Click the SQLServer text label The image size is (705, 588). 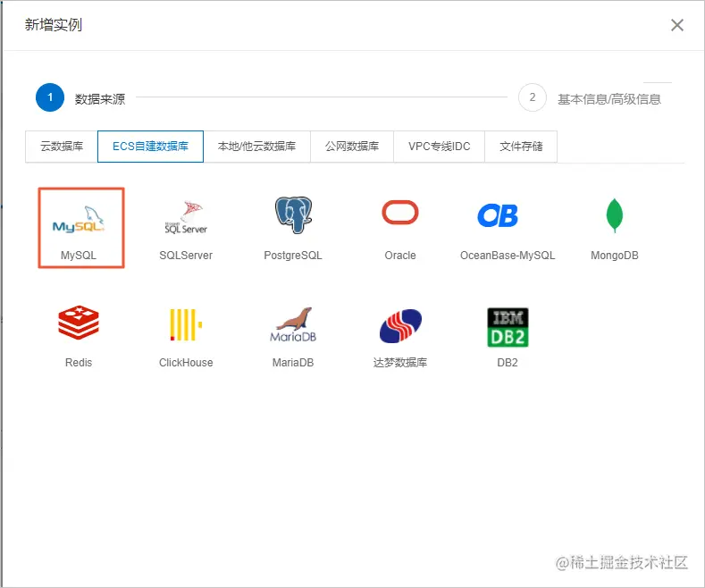[186, 256]
